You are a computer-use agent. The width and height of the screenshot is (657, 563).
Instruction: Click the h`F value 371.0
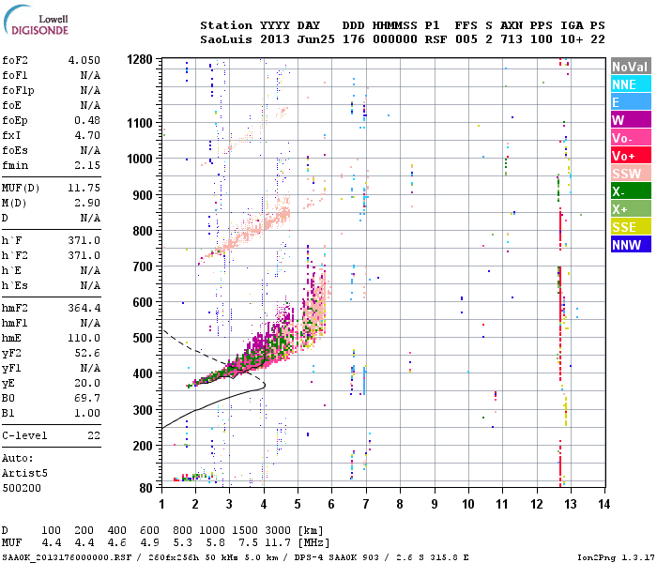tap(84, 240)
